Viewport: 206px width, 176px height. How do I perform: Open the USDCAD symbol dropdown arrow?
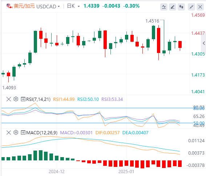pyautogui.click(x=59, y=7)
